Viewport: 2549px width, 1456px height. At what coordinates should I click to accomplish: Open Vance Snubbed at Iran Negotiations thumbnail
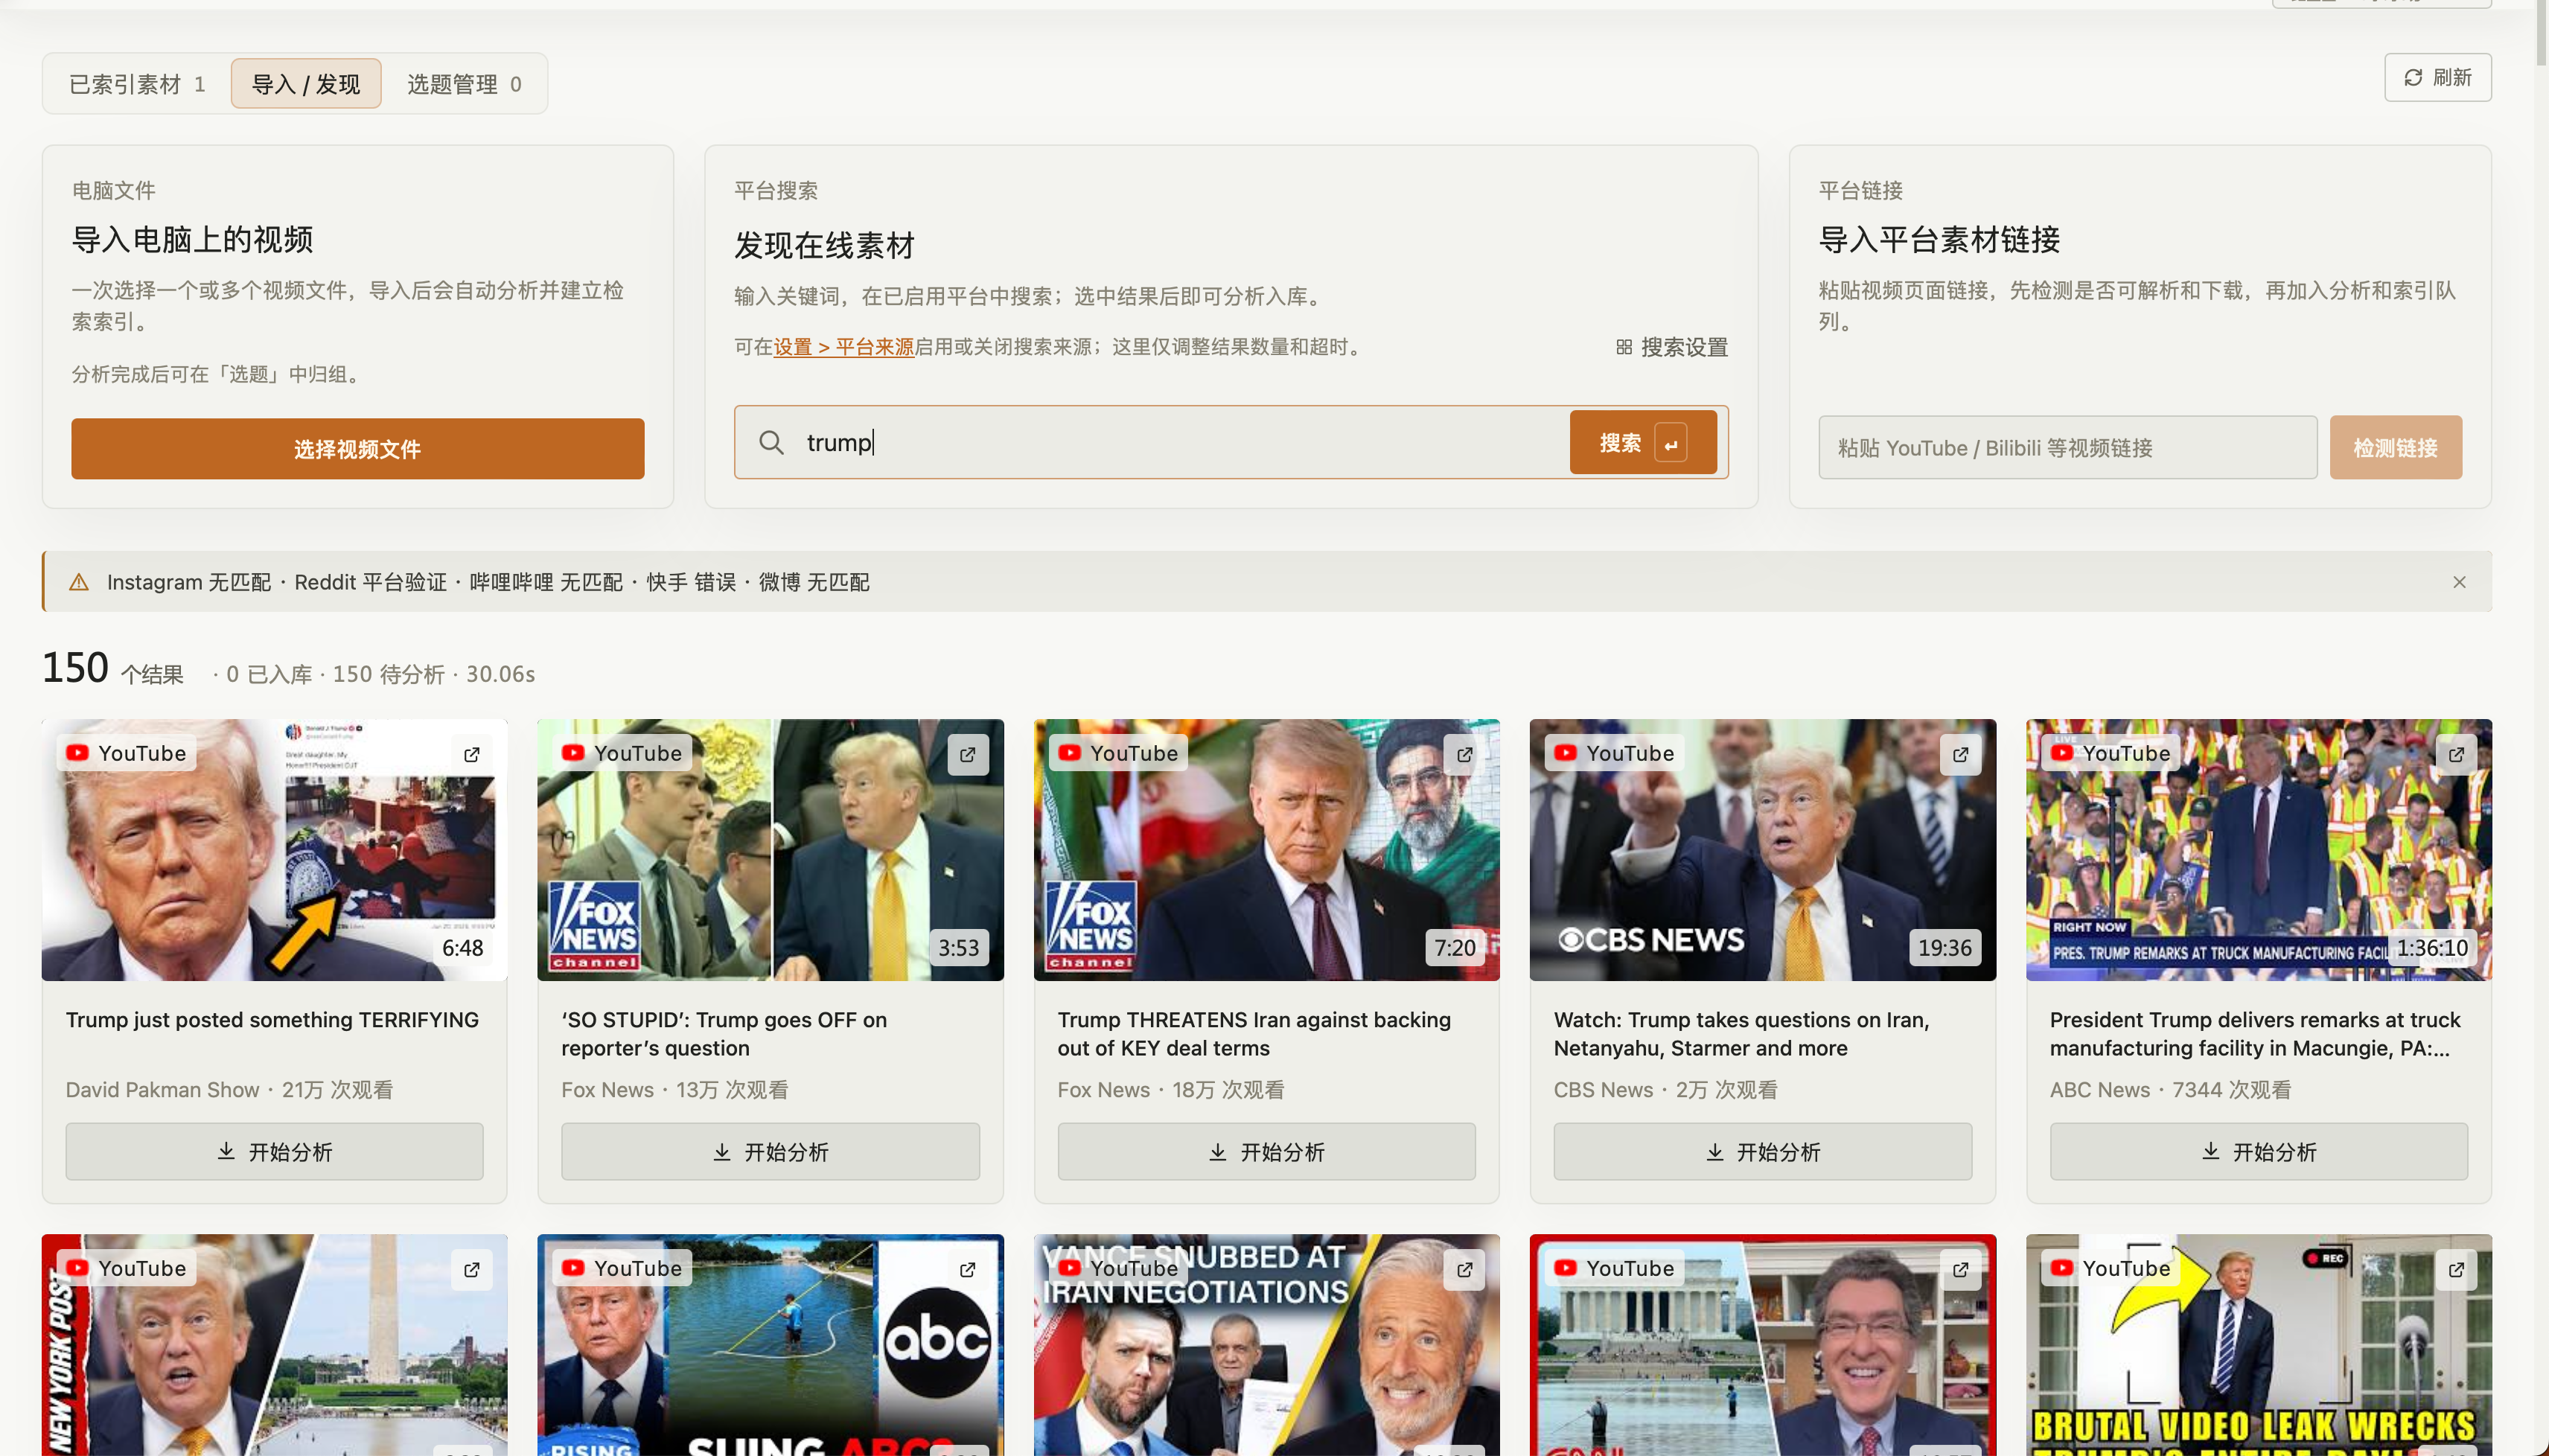tap(1266, 1345)
